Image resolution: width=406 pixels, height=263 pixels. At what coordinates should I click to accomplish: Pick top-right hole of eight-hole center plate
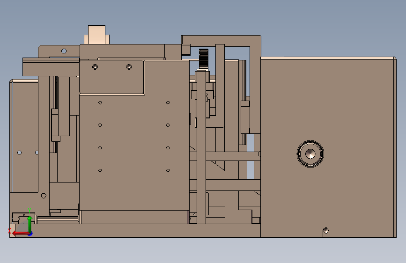pyautogui.click(x=168, y=103)
